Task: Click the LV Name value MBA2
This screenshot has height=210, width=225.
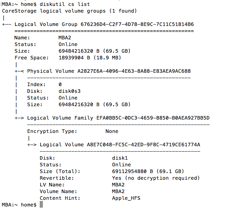Action: (118, 184)
